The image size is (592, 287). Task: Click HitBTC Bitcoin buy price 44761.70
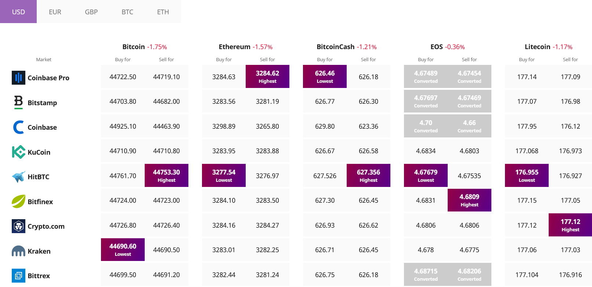point(123,176)
